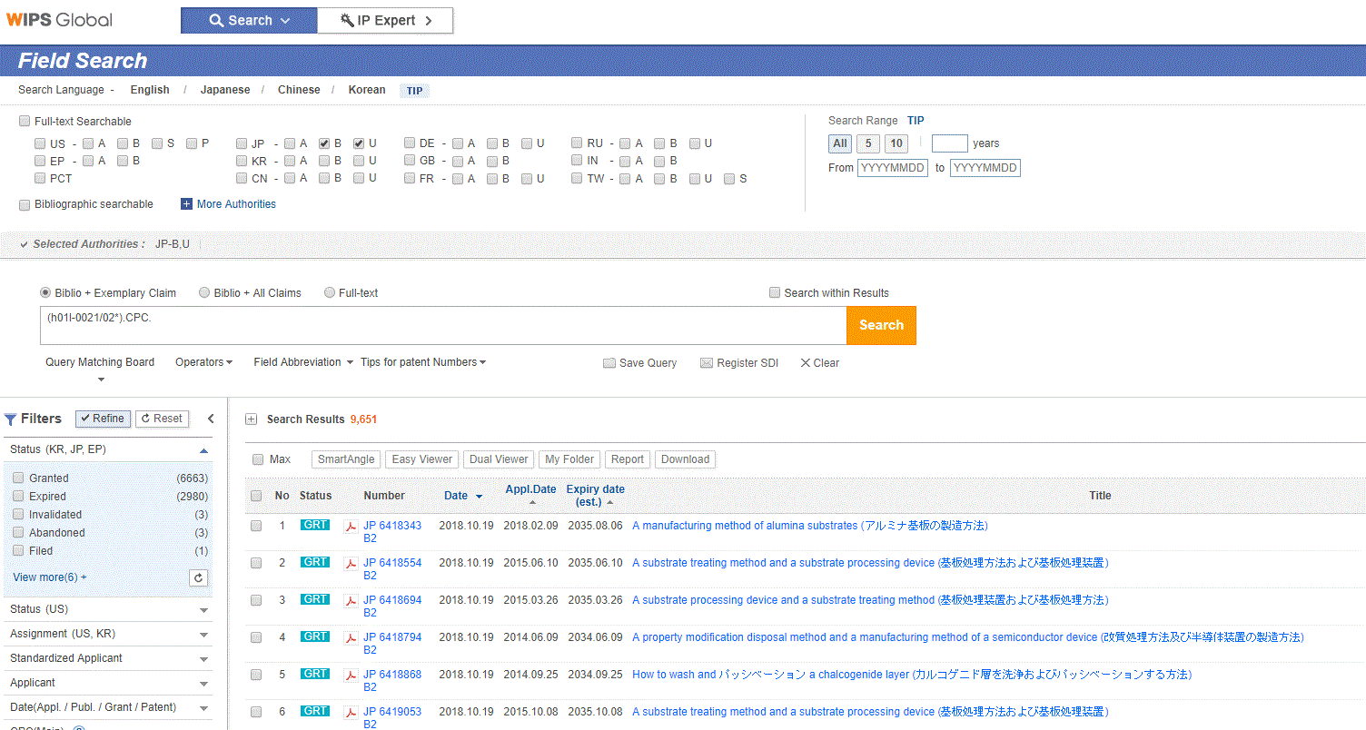Open the IP Expert menu tab
The width and height of the screenshot is (1366, 730).
coord(385,21)
